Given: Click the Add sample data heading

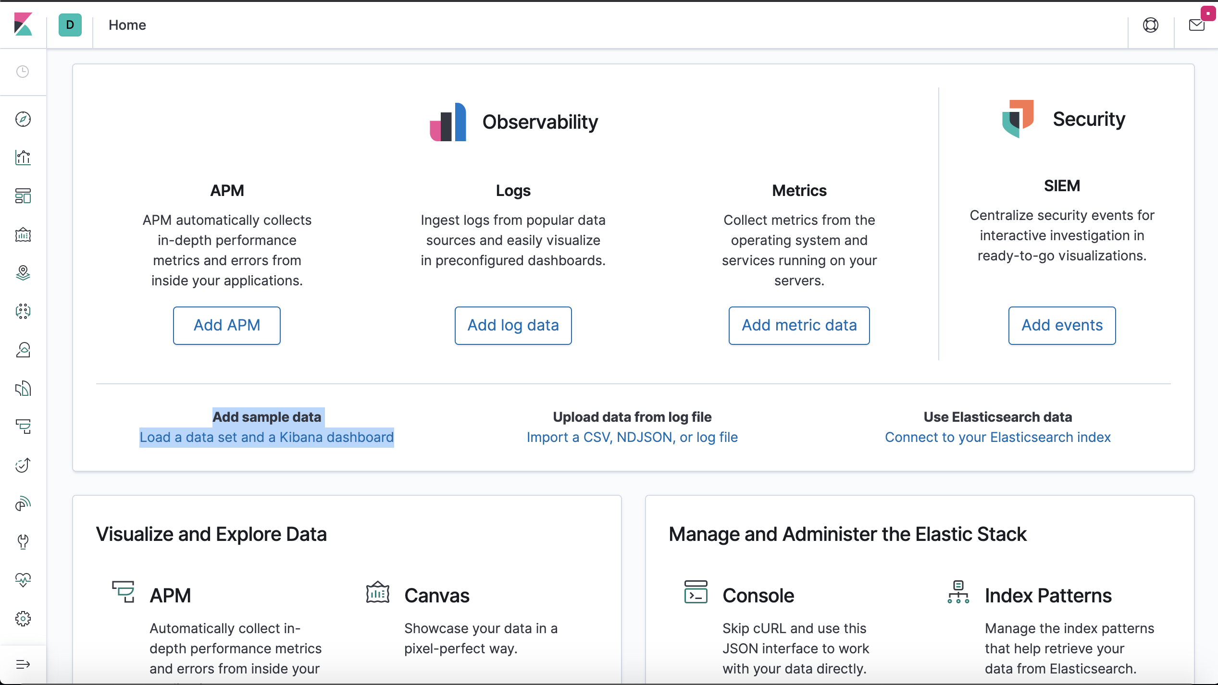Looking at the screenshot, I should click(x=267, y=417).
